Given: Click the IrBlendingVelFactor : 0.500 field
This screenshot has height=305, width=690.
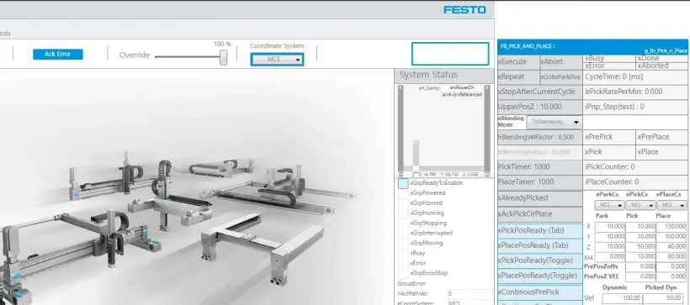Looking at the screenshot, I should coord(540,137).
